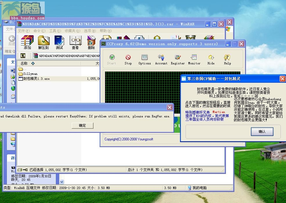
Task: Open the CCProxy Monitor
Action: [194, 60]
